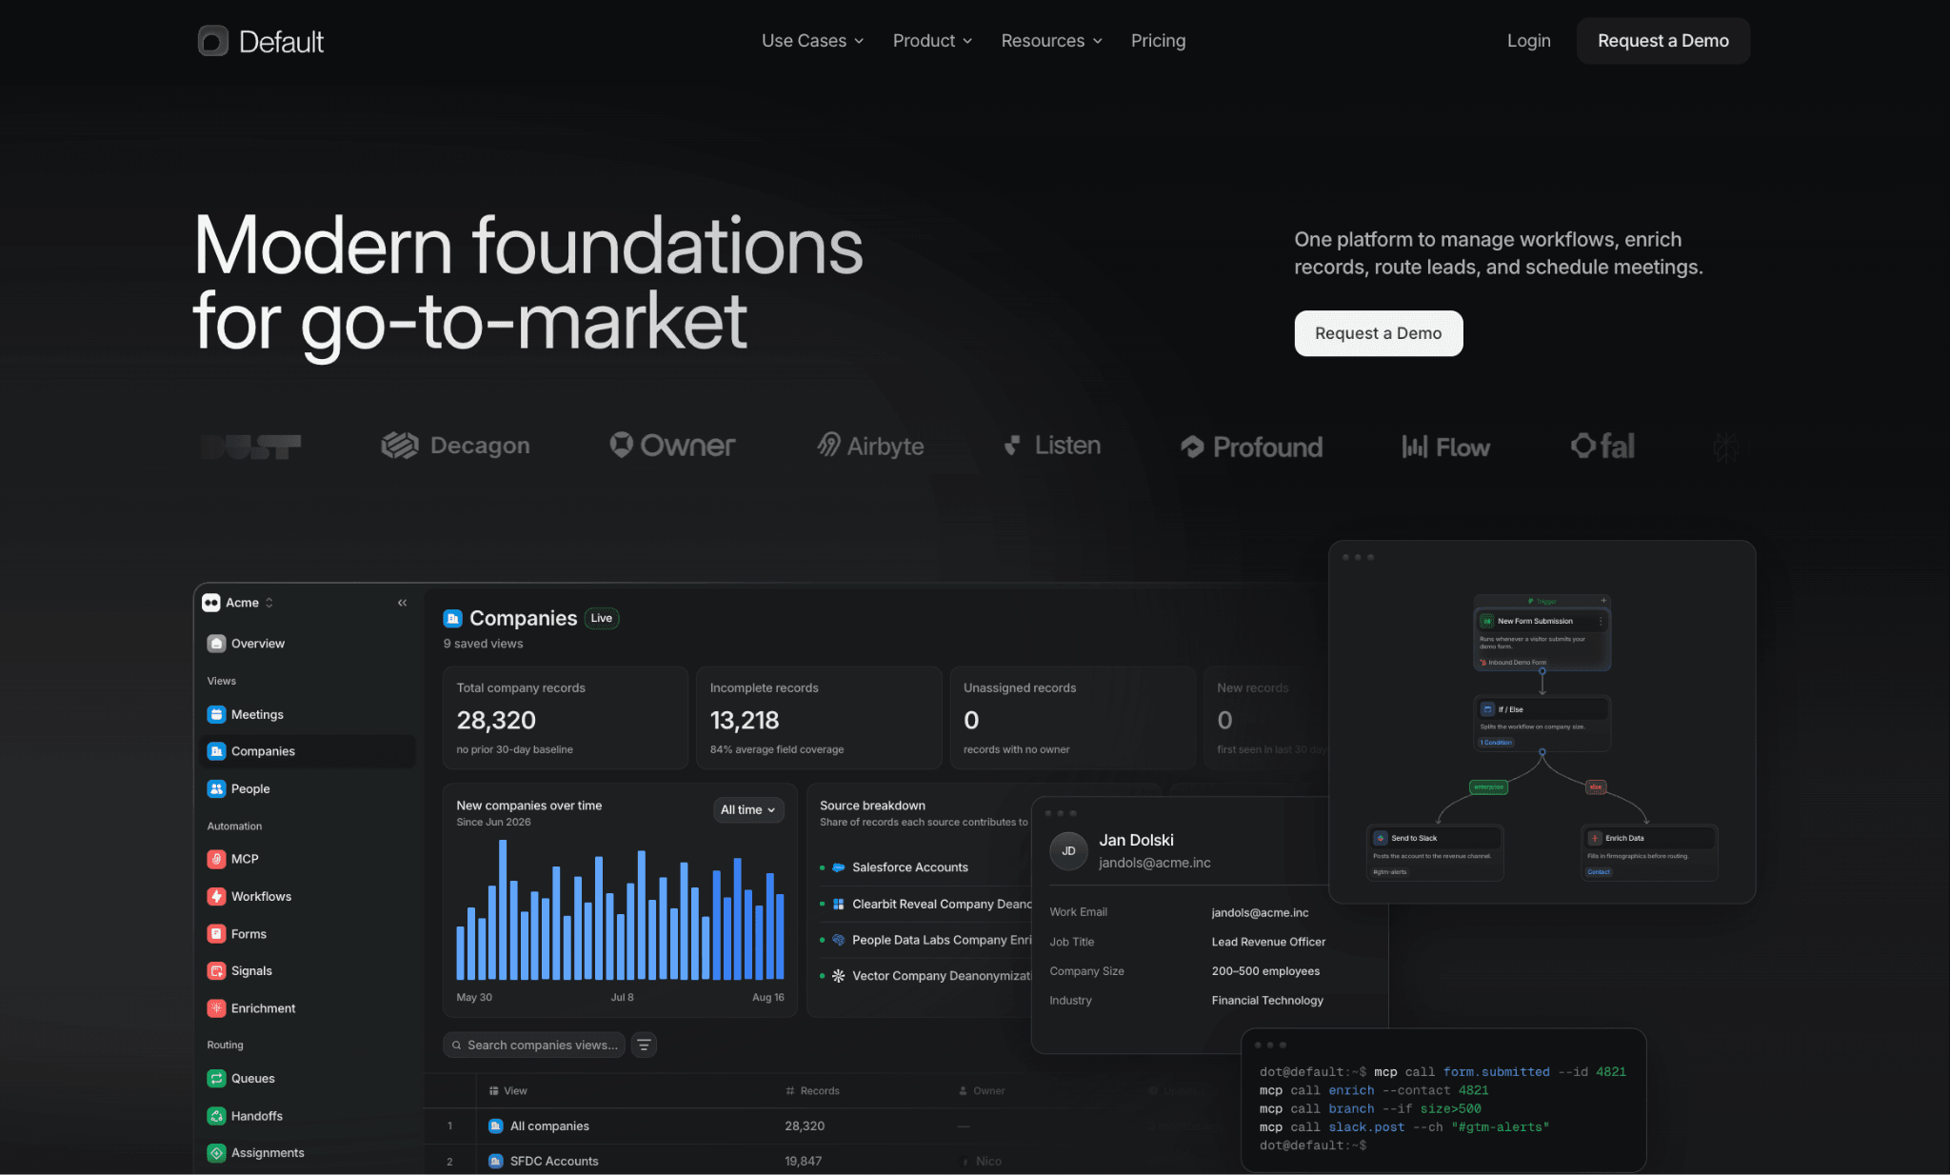1950x1175 pixels.
Task: Click the Overview sidebar icon
Action: 217,644
